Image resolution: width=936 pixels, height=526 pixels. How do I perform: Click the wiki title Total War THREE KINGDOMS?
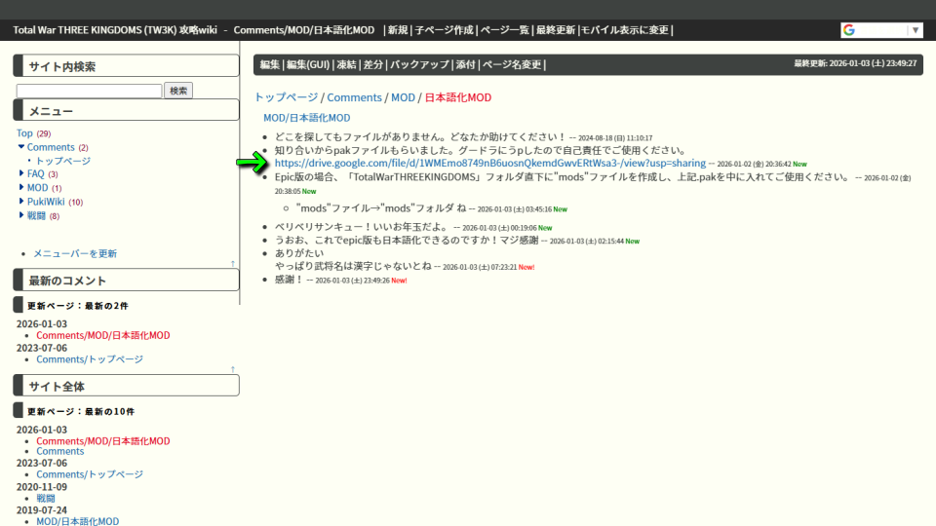click(115, 30)
